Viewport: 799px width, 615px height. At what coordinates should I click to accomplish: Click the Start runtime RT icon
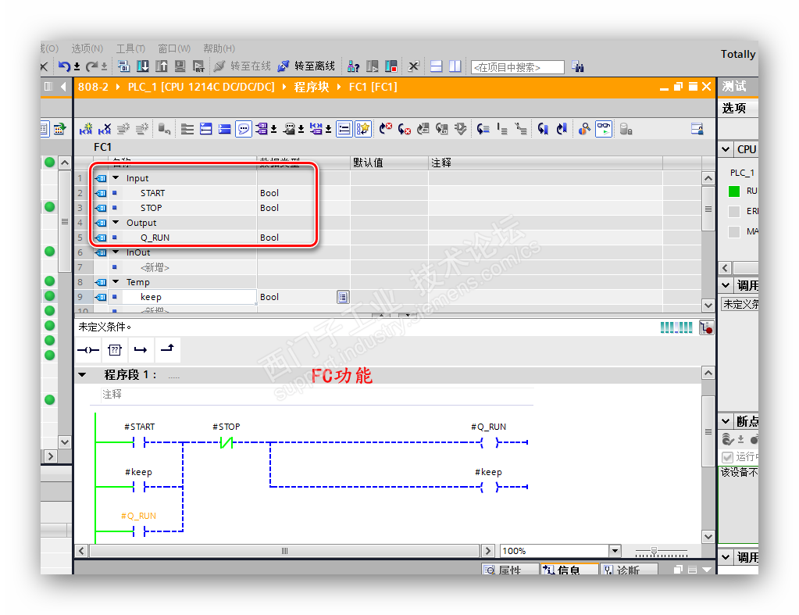198,66
